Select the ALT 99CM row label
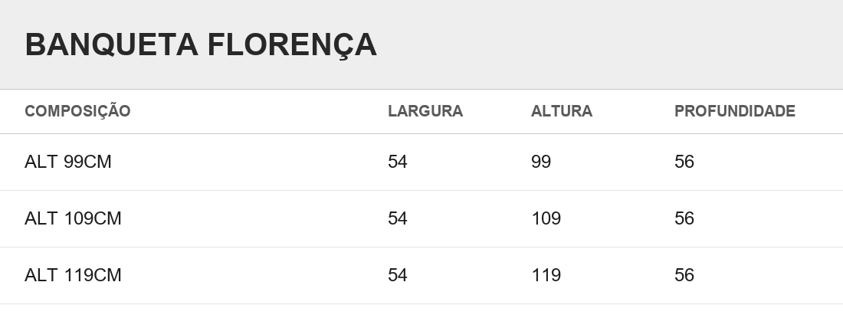 pos(67,162)
